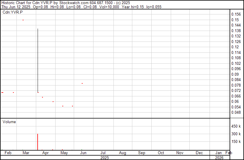
Task: Click the 2025 year axis label
Action: pyautogui.click(x=105, y=158)
